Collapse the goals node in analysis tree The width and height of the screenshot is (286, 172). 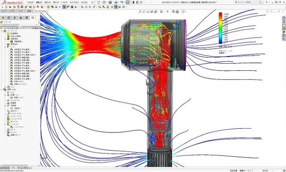(x=5, y=47)
